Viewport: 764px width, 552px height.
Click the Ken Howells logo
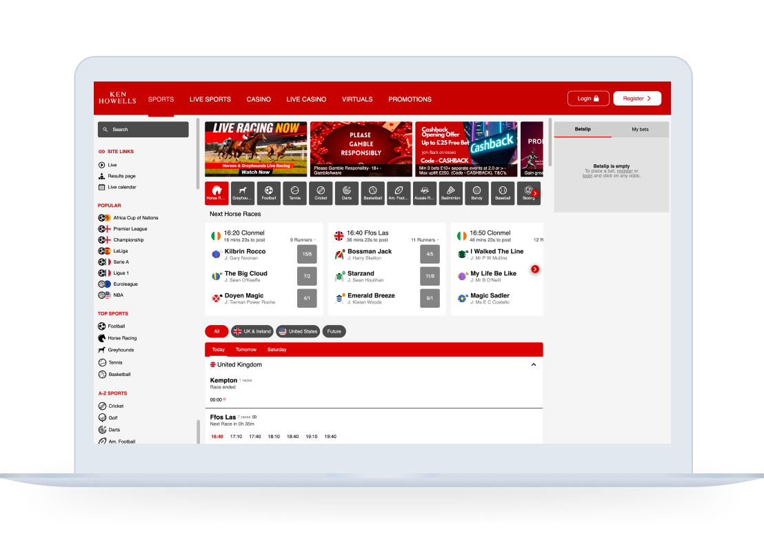(x=117, y=99)
